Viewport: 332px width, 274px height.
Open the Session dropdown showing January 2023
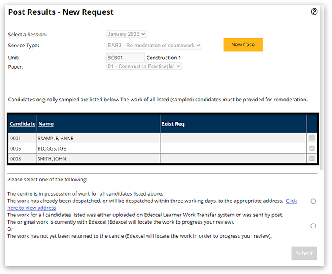127,34
